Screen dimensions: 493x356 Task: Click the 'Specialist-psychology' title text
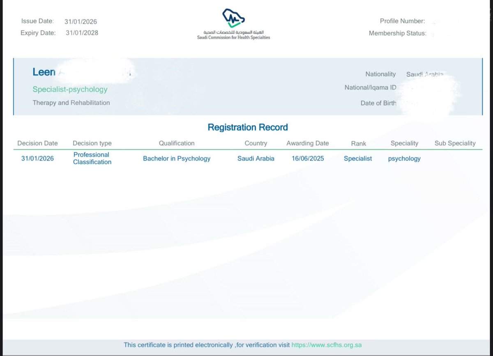pyautogui.click(x=70, y=89)
